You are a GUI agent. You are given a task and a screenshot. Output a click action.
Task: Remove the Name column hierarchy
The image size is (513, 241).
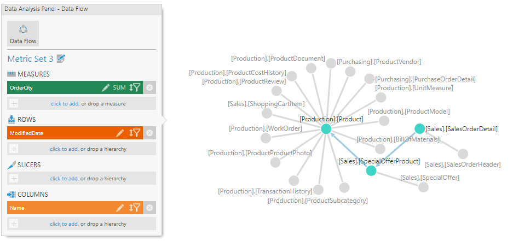tap(149, 208)
